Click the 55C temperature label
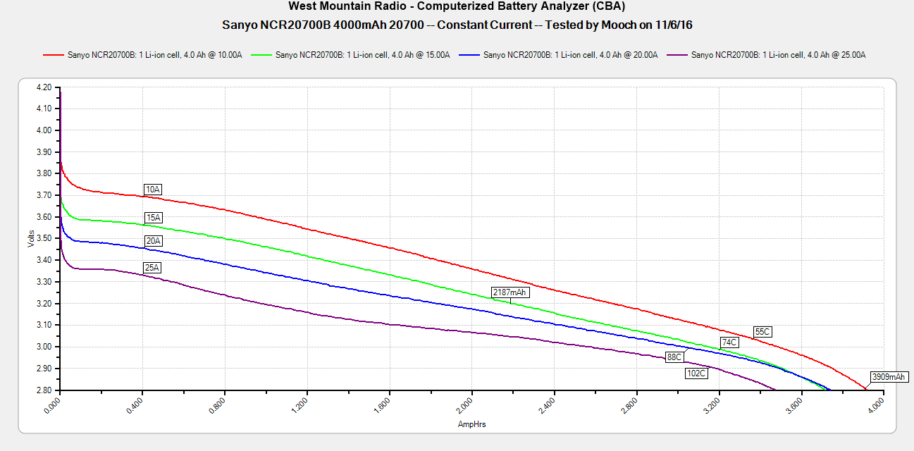This screenshot has width=914, height=451. pyautogui.click(x=762, y=331)
